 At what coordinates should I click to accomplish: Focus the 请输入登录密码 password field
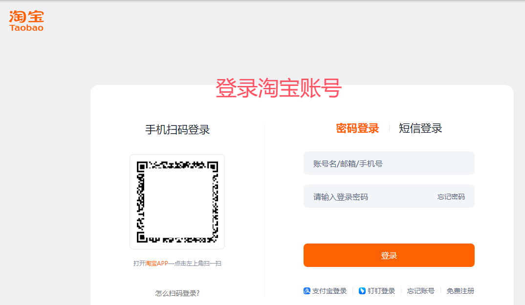[368, 197]
